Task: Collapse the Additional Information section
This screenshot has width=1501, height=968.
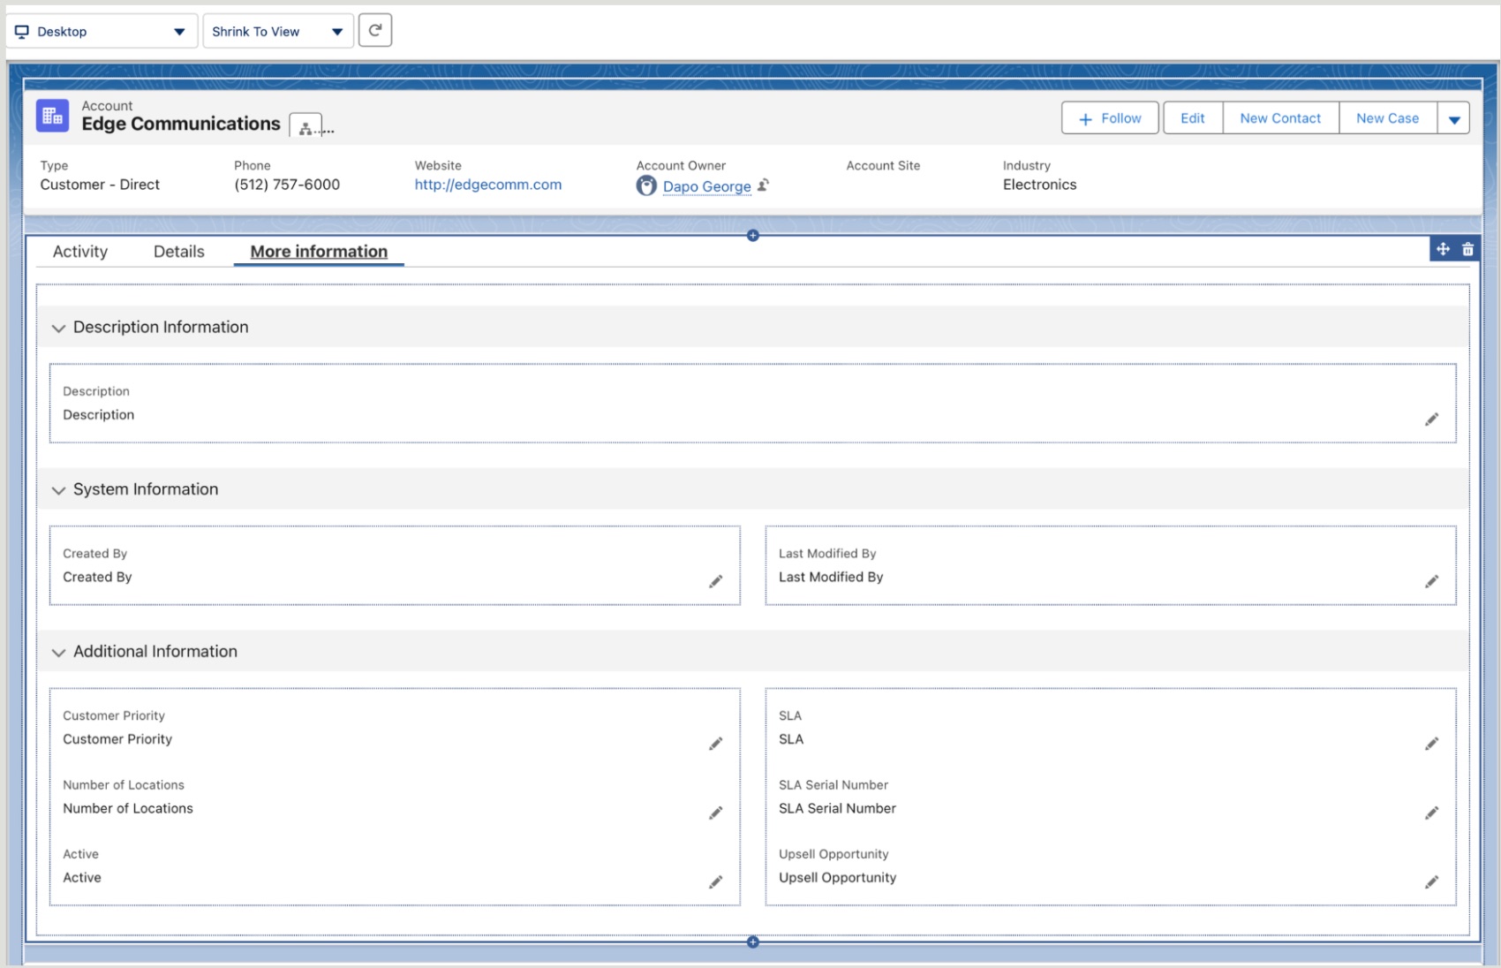Action: pos(58,653)
